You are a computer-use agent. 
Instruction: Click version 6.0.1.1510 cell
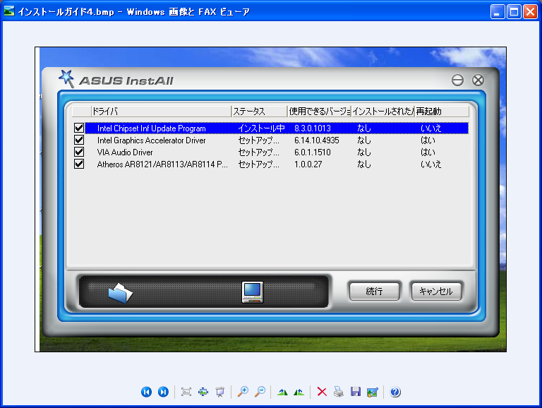pyautogui.click(x=313, y=152)
